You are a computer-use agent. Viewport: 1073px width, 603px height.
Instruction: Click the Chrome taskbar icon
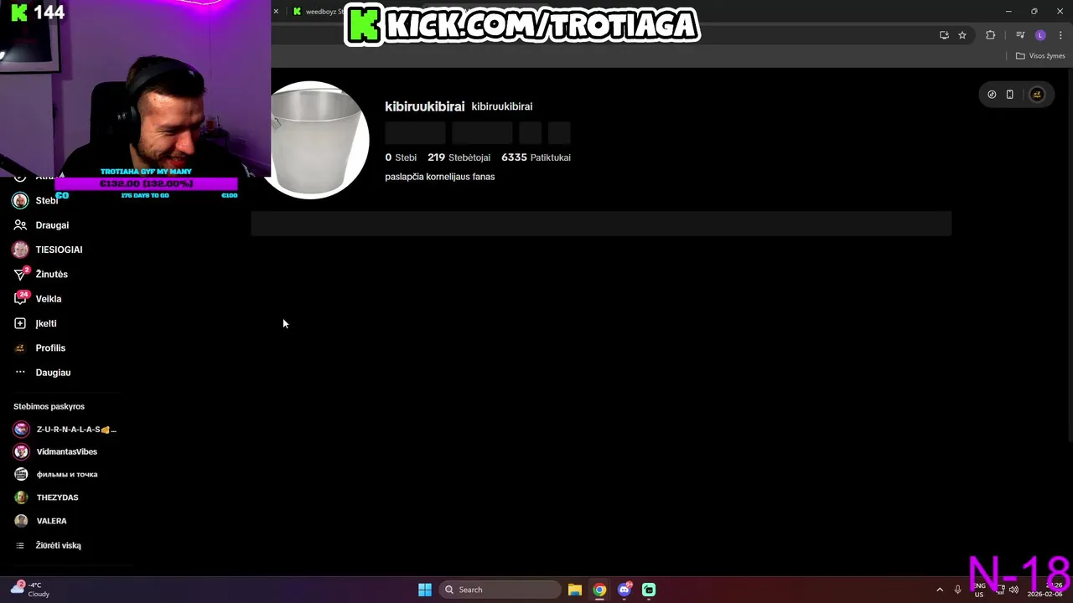tap(599, 590)
